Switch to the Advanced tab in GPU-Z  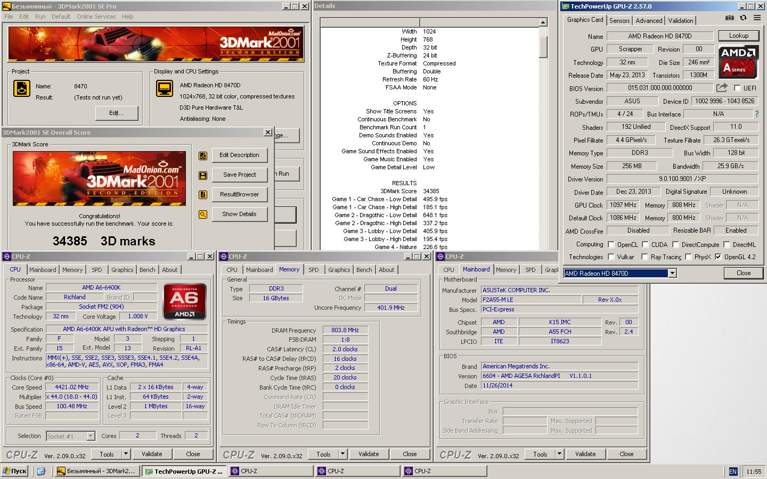click(x=649, y=21)
